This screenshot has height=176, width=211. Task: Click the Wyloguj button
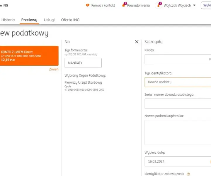[x=206, y=5]
